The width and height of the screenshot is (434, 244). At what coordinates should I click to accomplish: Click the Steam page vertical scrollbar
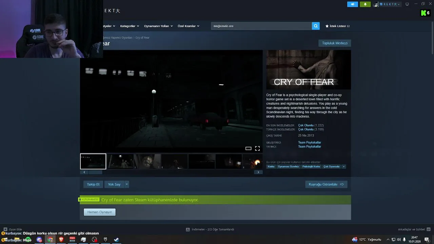pos(432,37)
